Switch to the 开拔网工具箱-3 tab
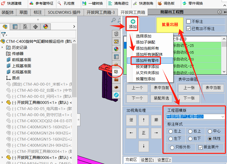Screen dimensions: 227x164 coord(100,12)
